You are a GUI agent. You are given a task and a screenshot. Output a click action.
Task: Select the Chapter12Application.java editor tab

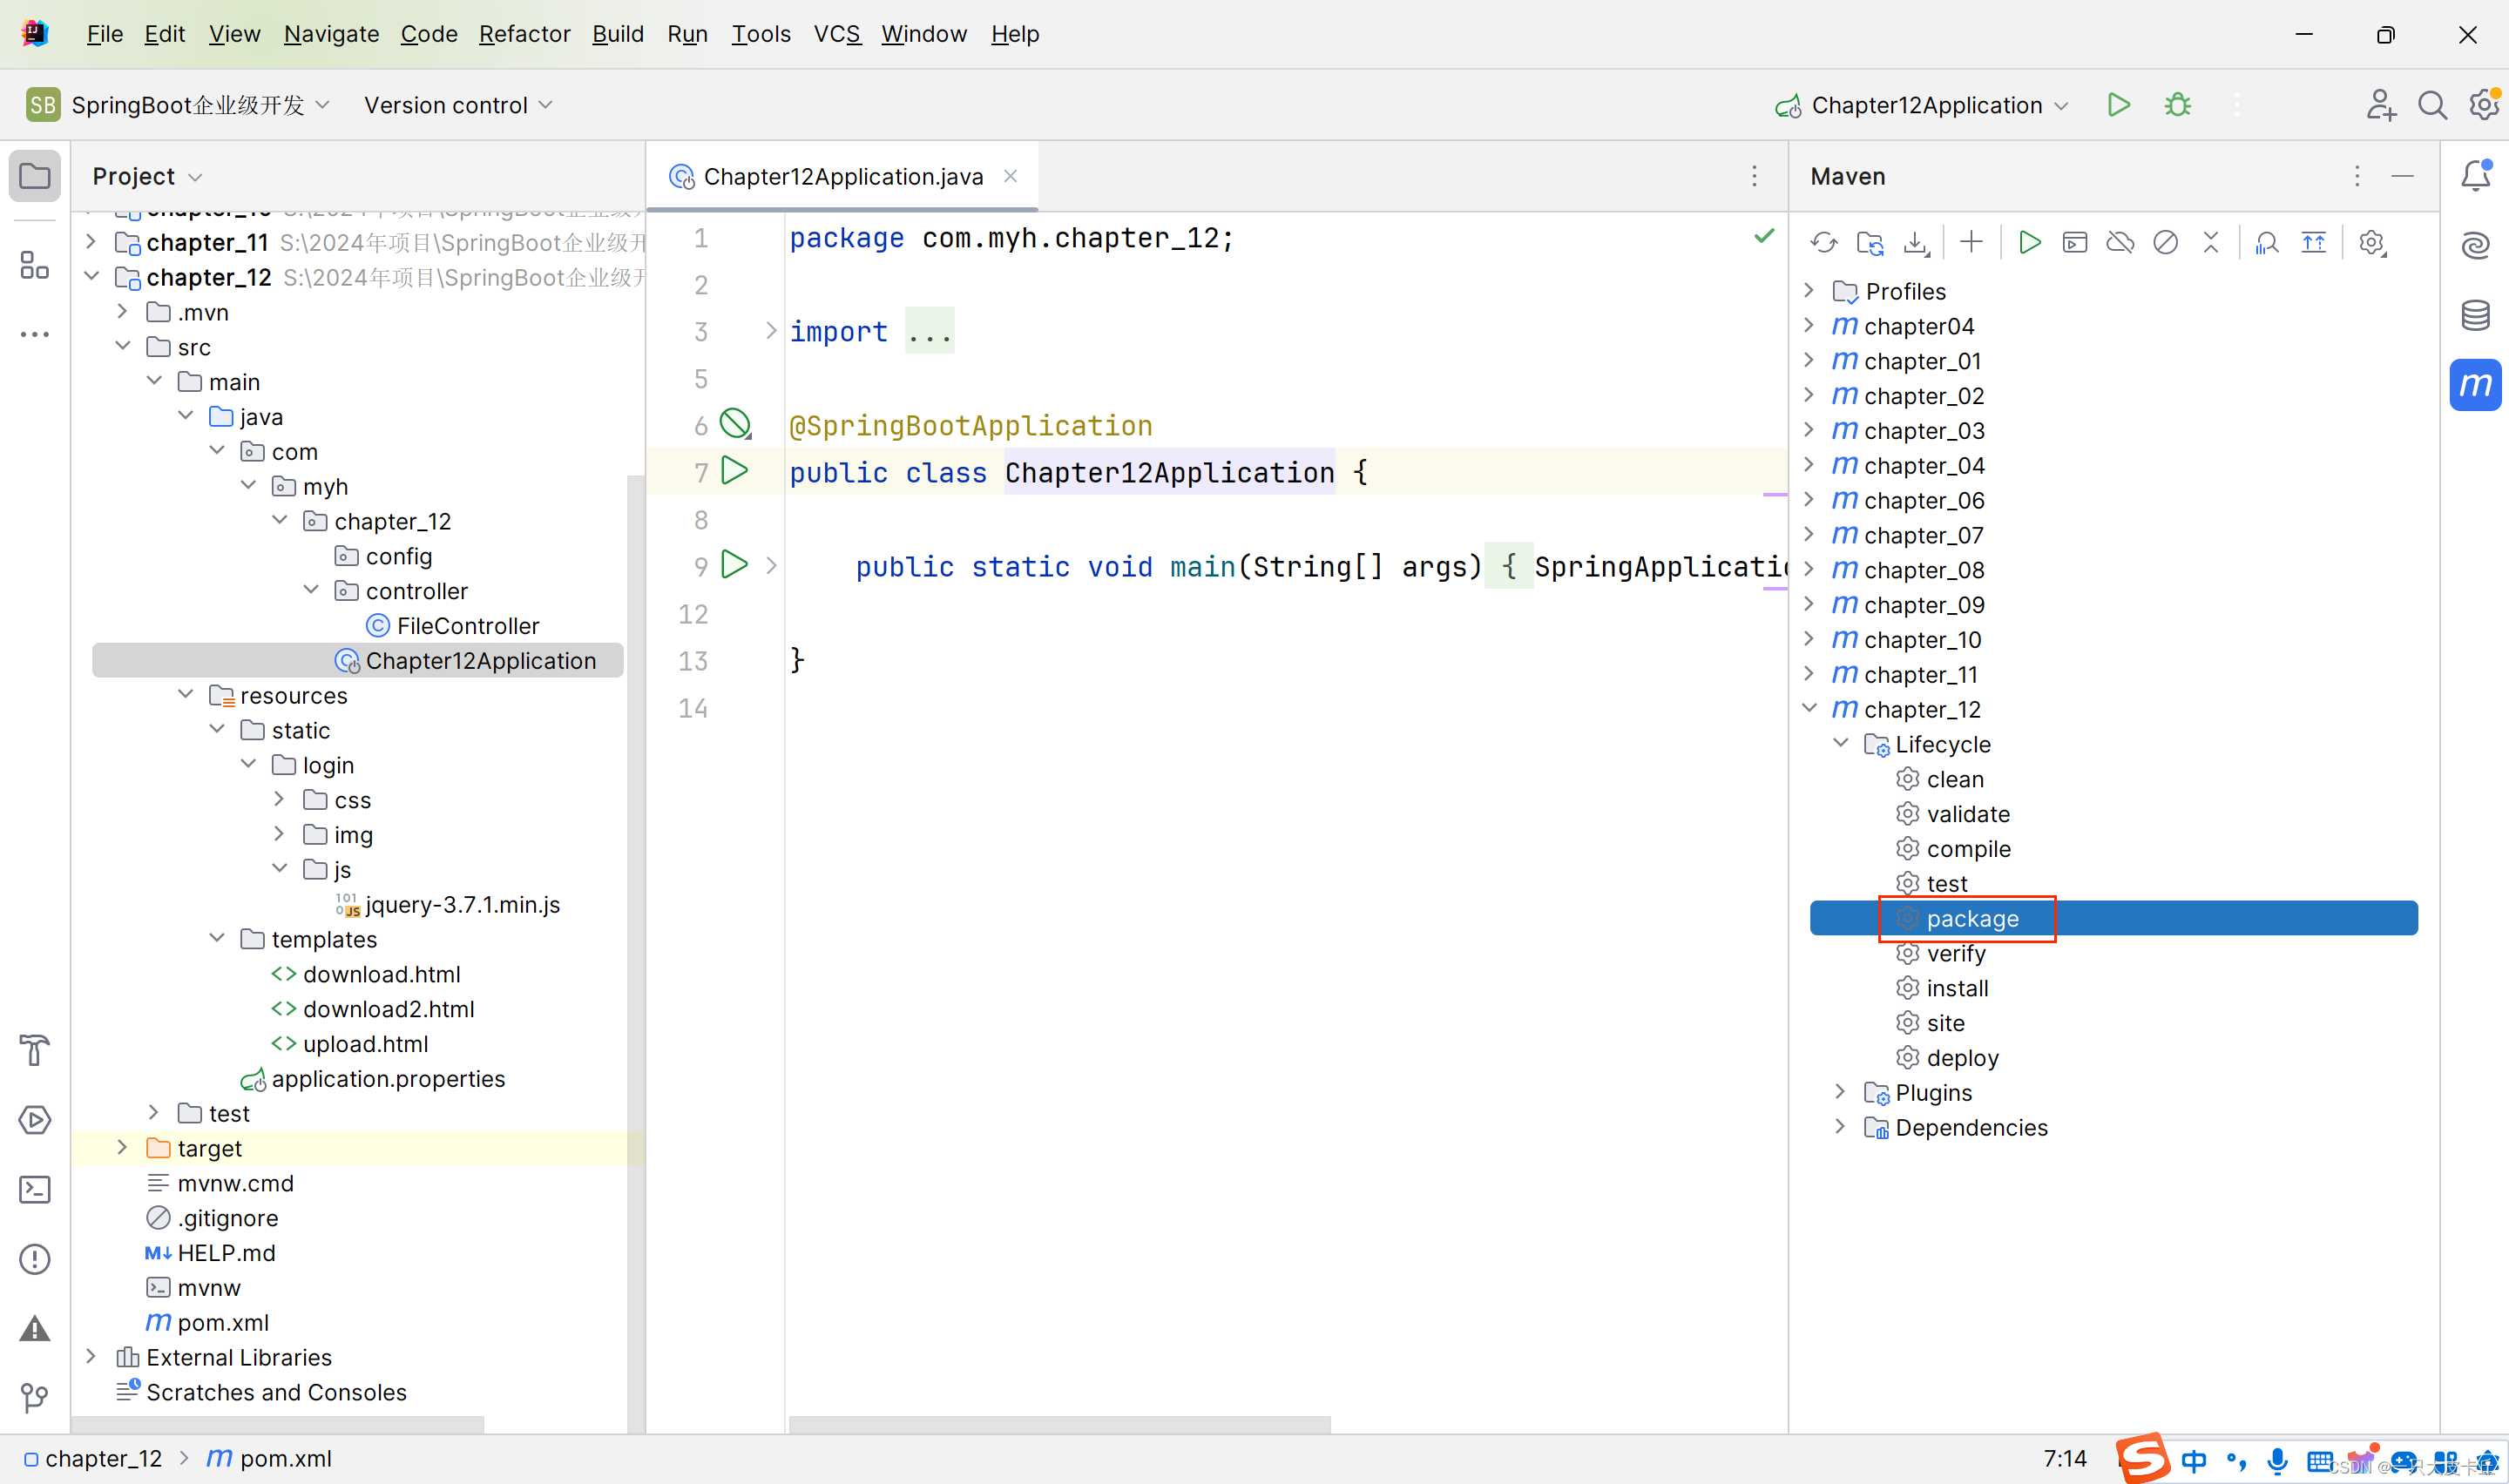point(842,176)
